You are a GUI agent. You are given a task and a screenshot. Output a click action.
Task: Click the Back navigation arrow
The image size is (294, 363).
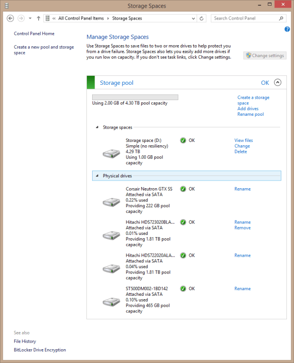pyautogui.click(x=10, y=18)
